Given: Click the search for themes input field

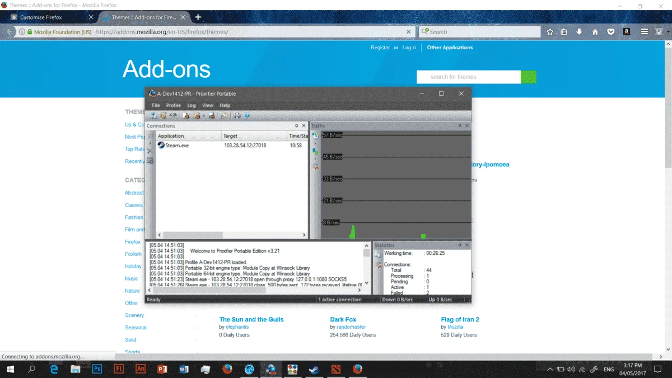Looking at the screenshot, I should tap(469, 77).
